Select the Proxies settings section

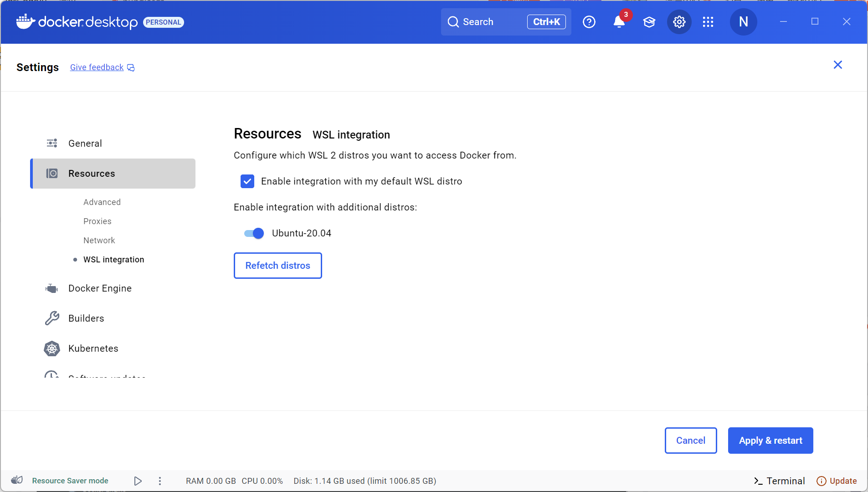[x=97, y=221]
